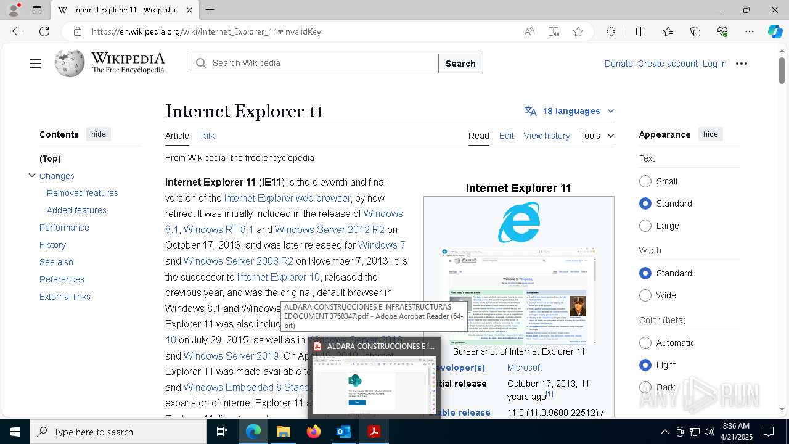Open a new tab with plus icon
This screenshot has width=789, height=444.
[x=210, y=10]
